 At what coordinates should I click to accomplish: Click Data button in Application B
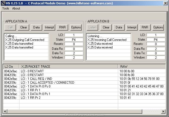[119, 27]
